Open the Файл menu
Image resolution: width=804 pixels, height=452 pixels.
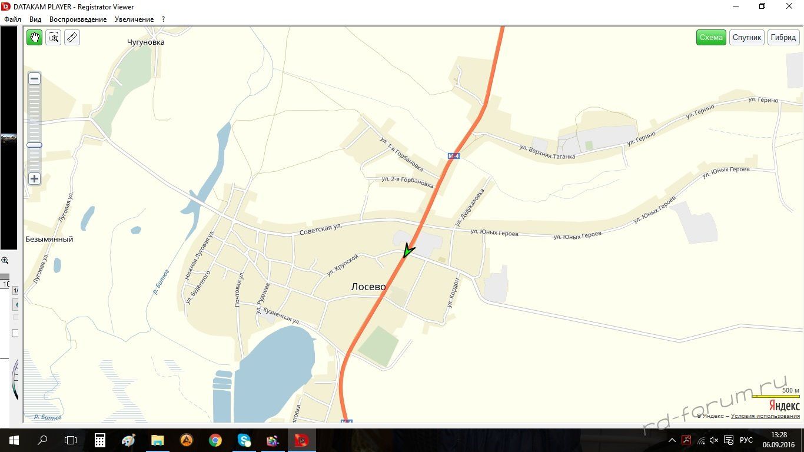[12, 19]
